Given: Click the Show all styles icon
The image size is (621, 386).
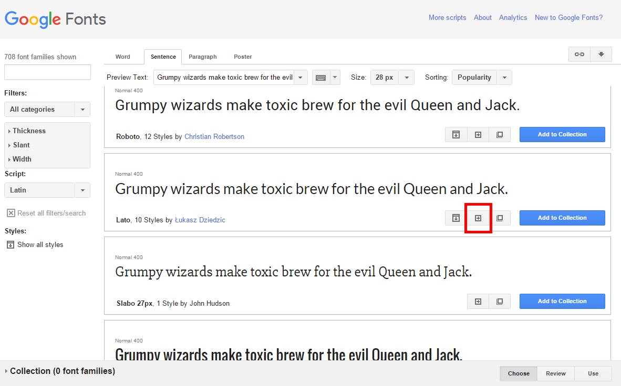Looking at the screenshot, I should click(11, 245).
